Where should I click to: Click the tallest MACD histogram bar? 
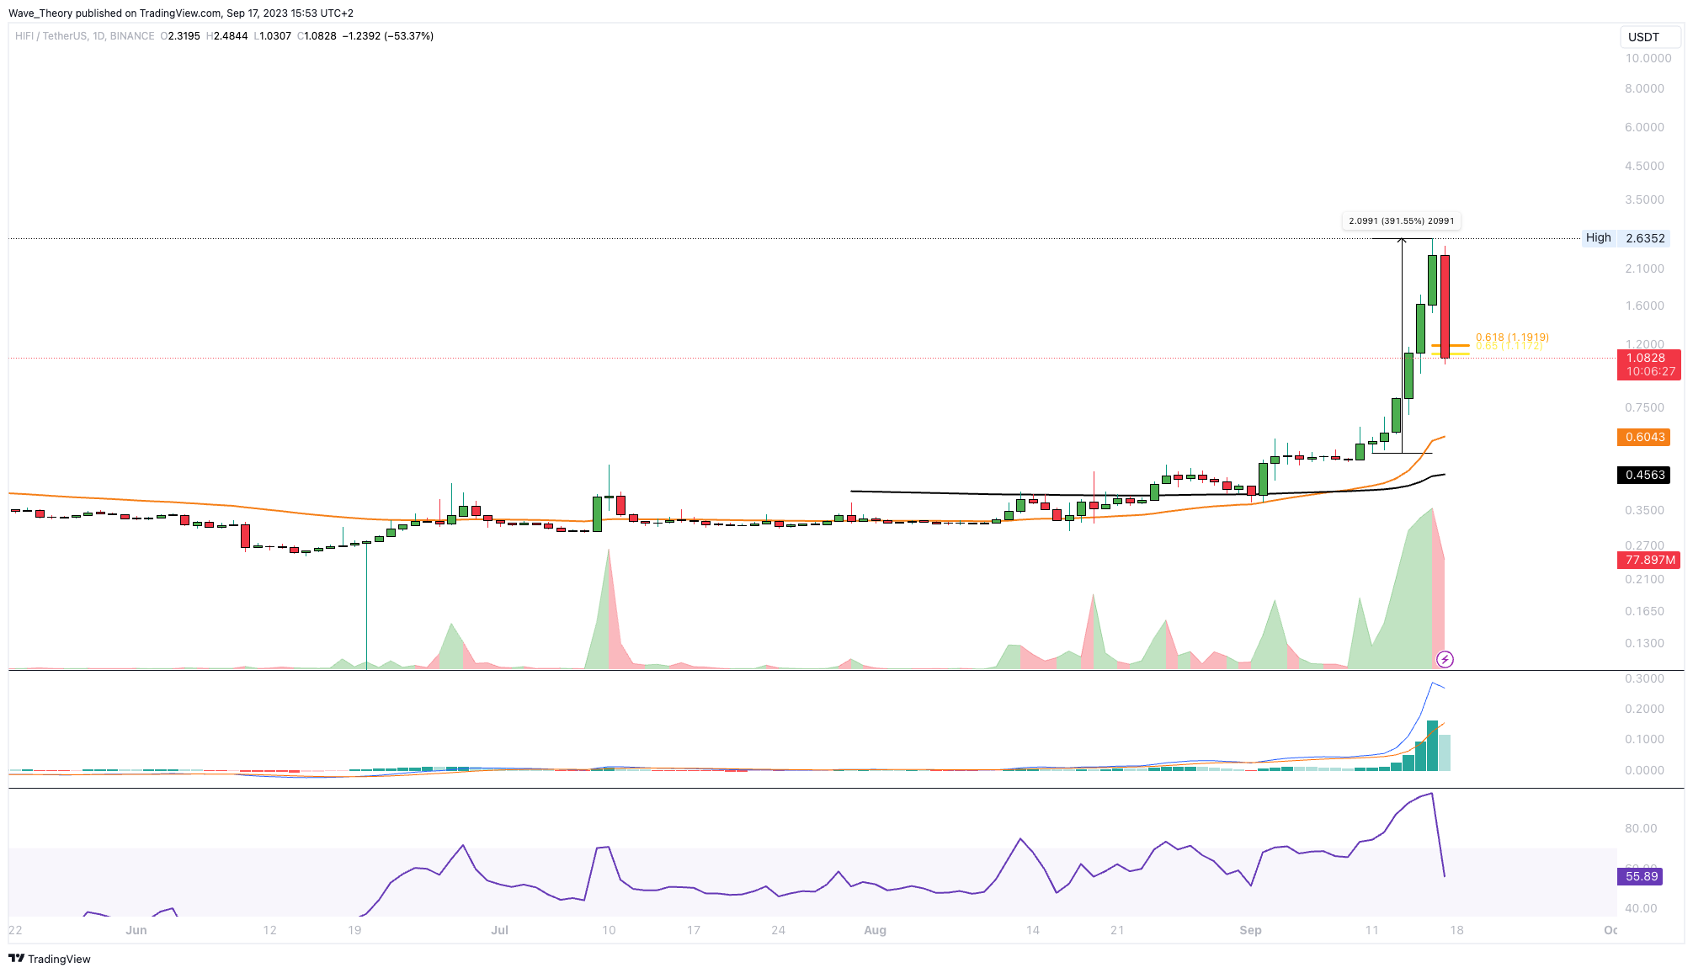(1432, 745)
